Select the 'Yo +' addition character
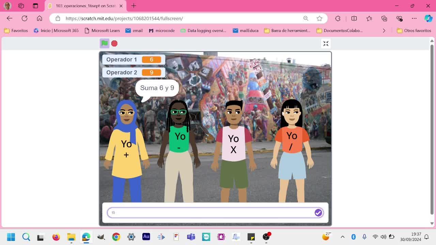 [126, 151]
